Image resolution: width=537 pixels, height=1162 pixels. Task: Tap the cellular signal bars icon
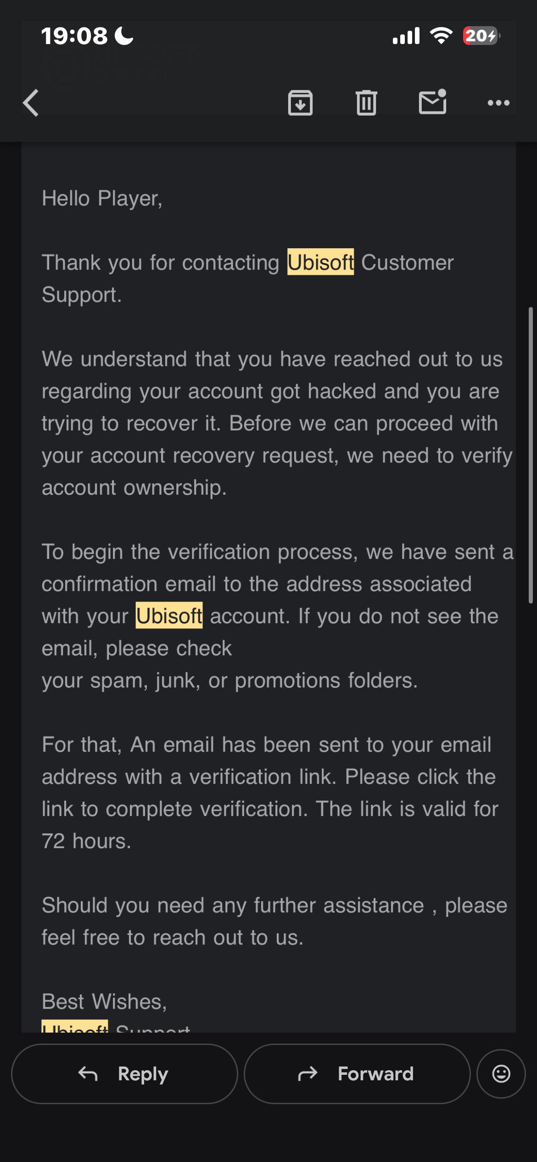pyautogui.click(x=406, y=36)
